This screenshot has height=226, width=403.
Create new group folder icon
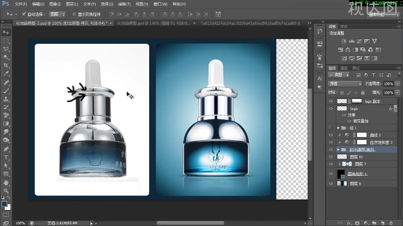pos(374,223)
